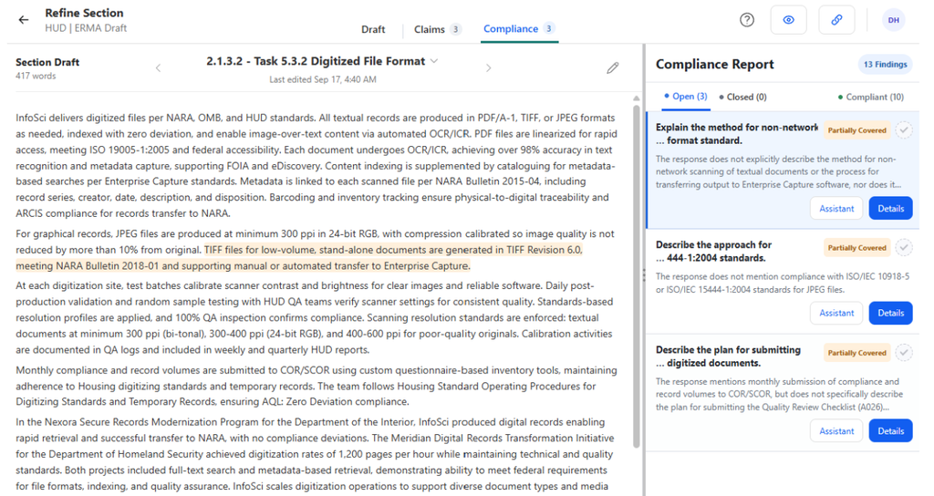Show Compliant (10) findings
934x496 pixels.
[871, 97]
